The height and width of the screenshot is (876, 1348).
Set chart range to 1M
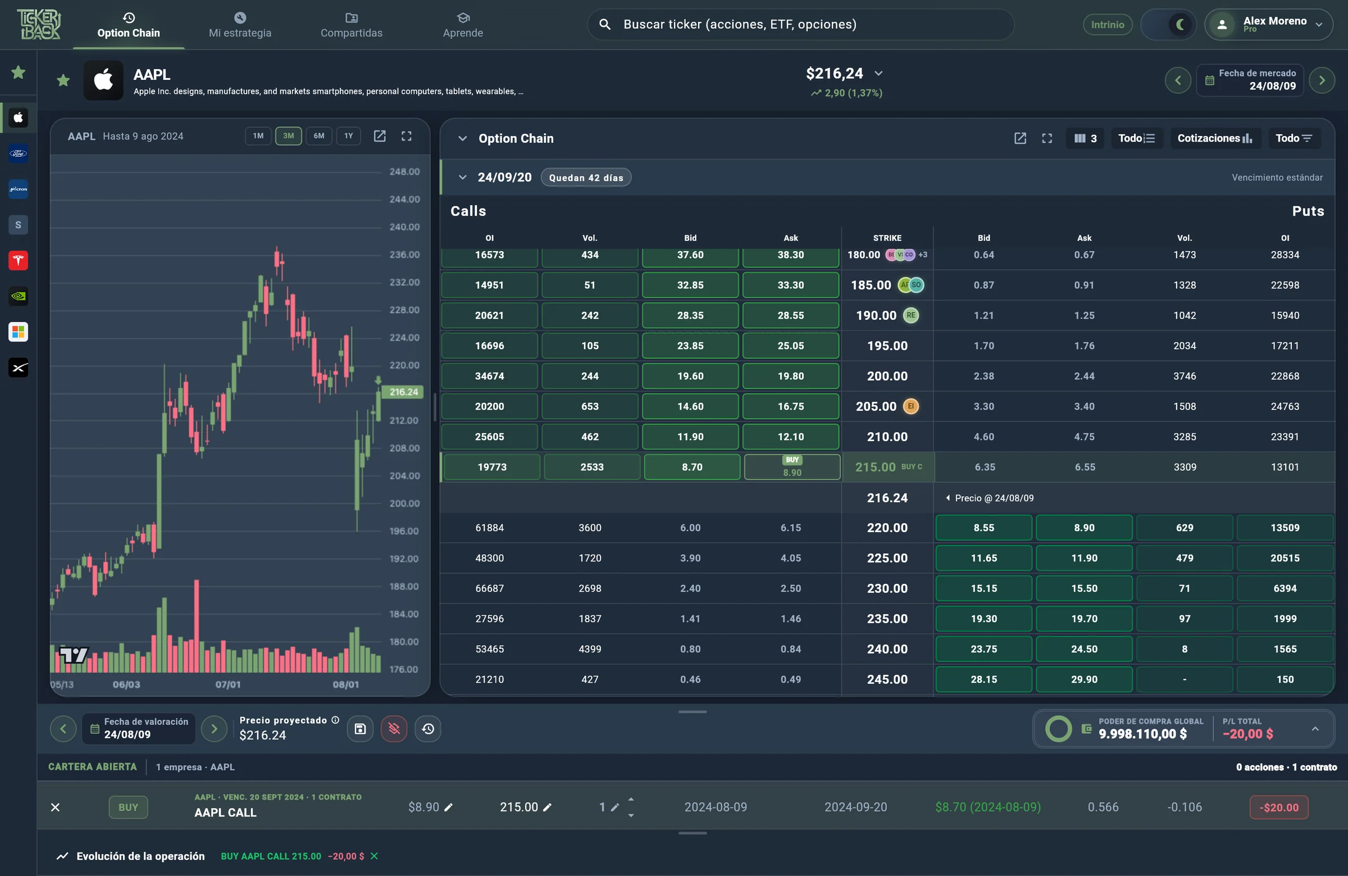click(258, 136)
